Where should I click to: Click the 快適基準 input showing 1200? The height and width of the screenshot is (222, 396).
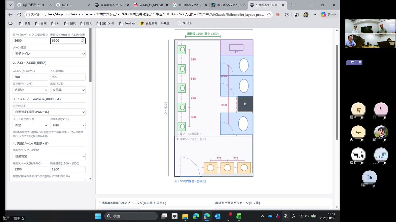tap(68, 169)
